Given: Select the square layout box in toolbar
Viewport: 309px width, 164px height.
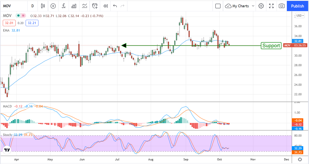Looking at the screenshot, I should [218, 6].
